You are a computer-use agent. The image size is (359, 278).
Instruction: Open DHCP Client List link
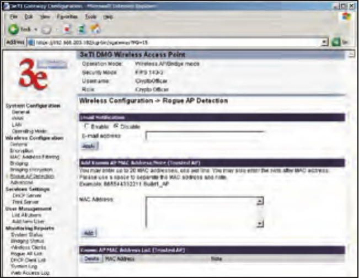(x=28, y=260)
